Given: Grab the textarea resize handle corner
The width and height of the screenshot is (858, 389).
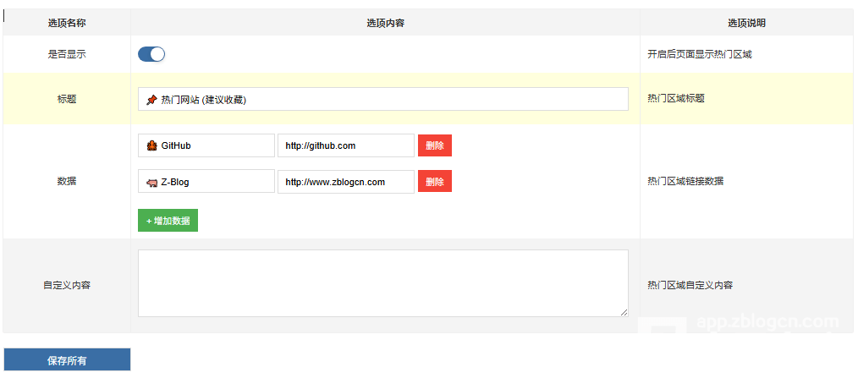Looking at the screenshot, I should coord(624,313).
